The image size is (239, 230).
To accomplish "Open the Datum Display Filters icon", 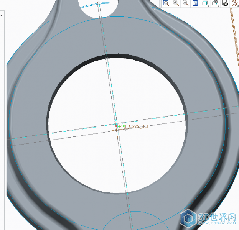I will 235,3.
